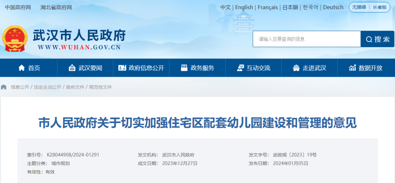Open the 武汉要闻 nav item

coord(85,68)
